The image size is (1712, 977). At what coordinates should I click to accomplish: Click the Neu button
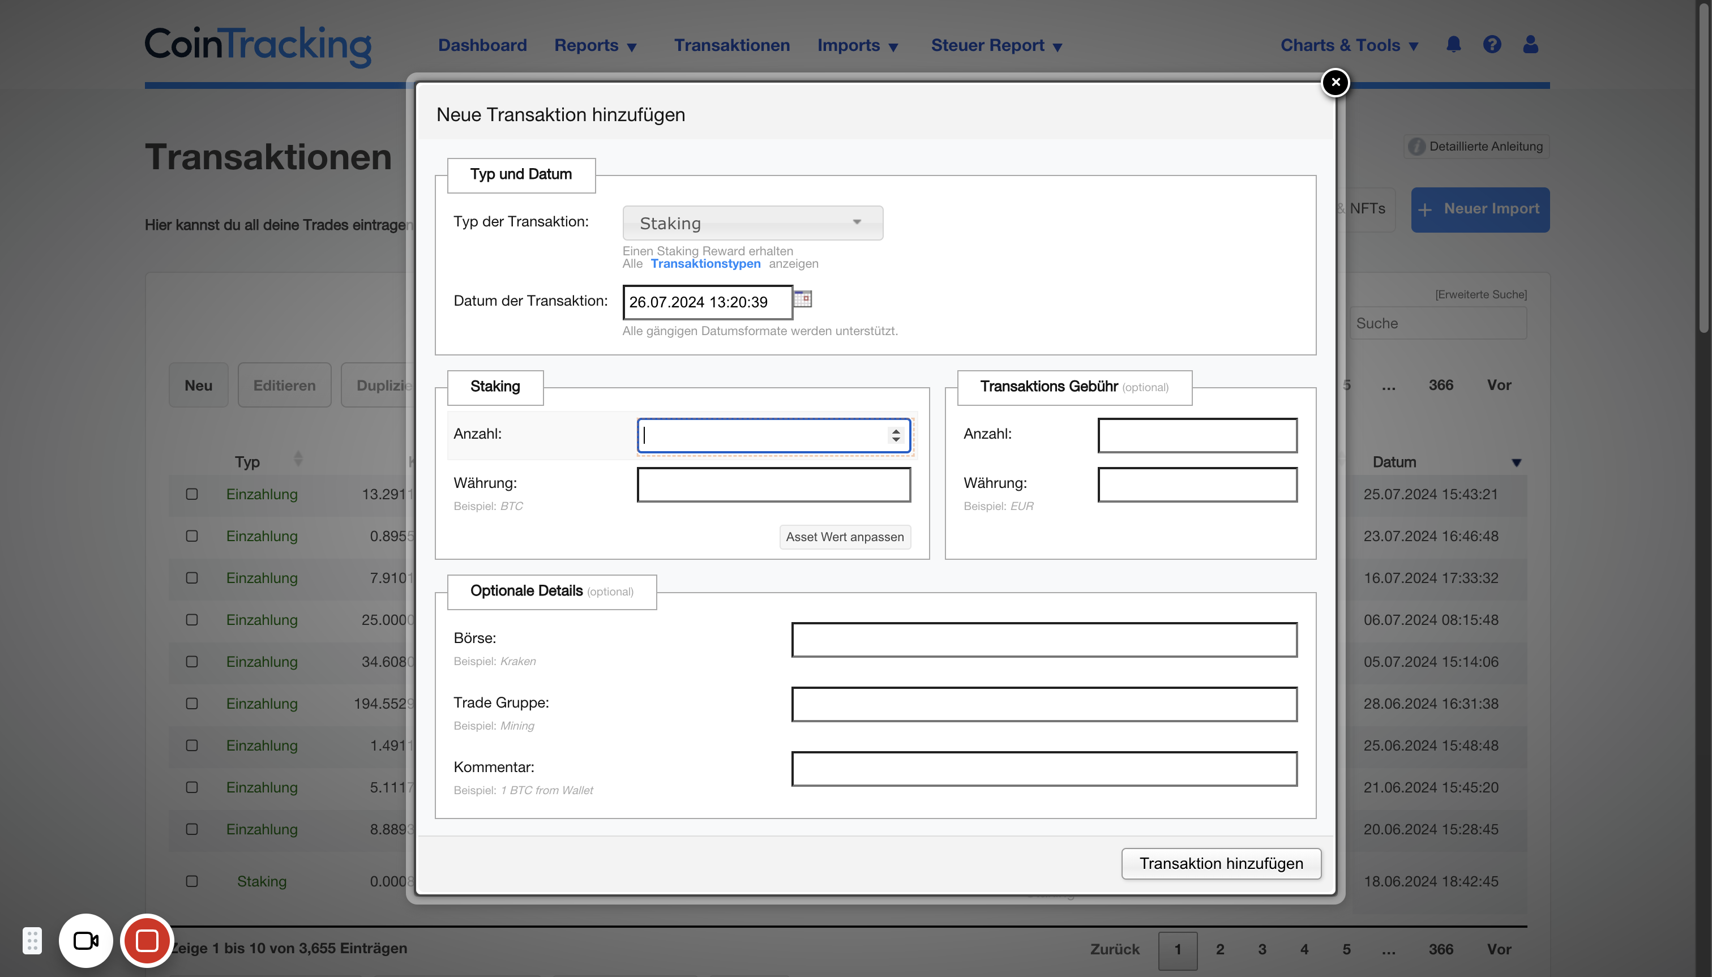(x=199, y=385)
